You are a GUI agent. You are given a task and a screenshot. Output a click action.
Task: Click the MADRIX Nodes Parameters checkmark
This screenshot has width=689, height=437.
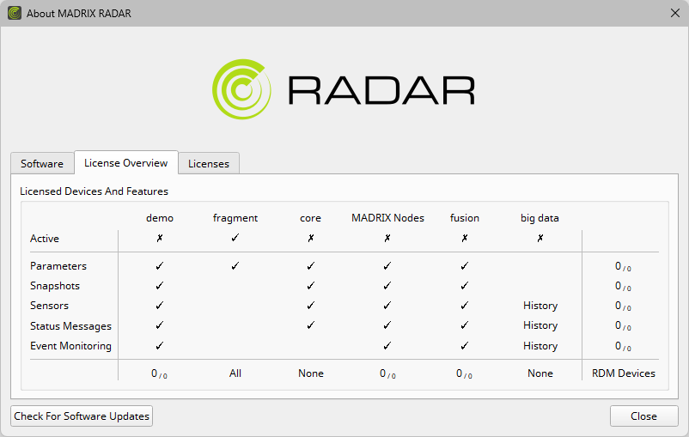[387, 265]
